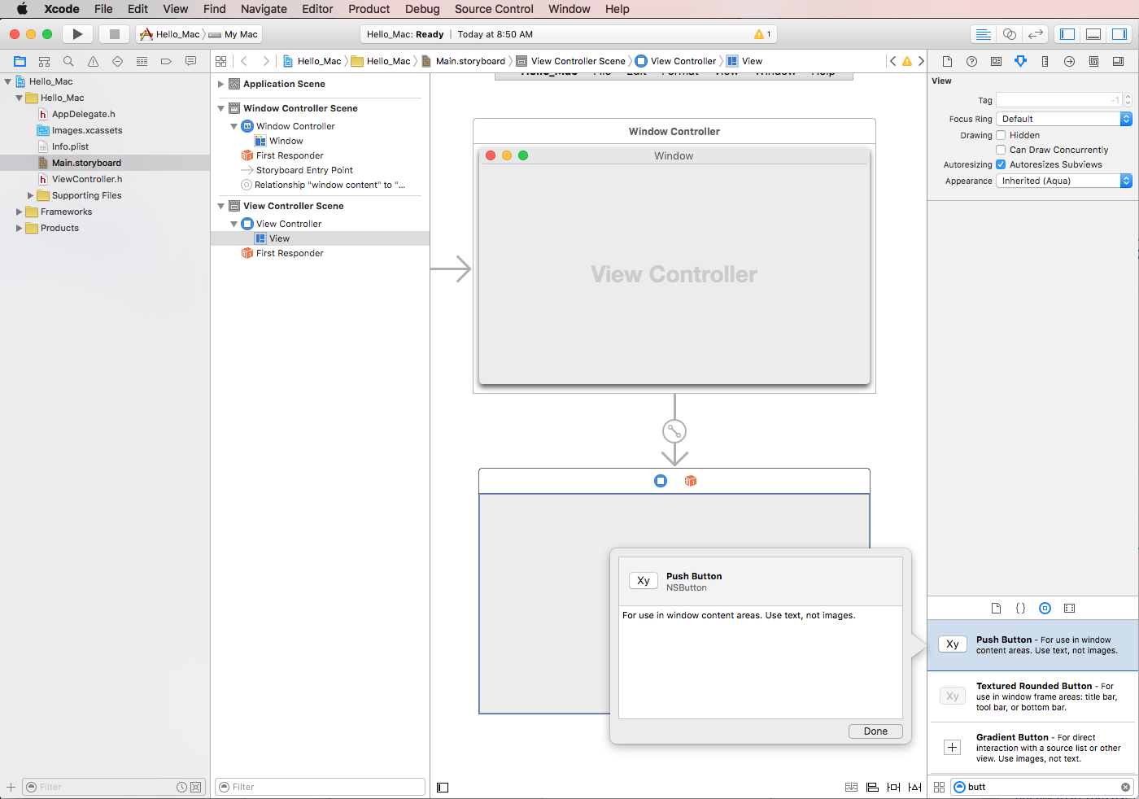Uncheck Autoresizes Subviews

tap(1000, 164)
